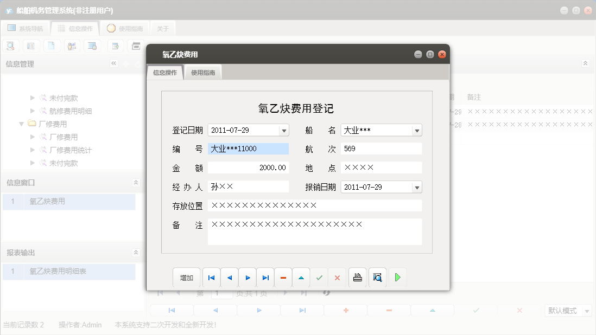Viewport: 596px width, 335px height.
Task: Cancel edits with the red X icon
Action: [337, 277]
